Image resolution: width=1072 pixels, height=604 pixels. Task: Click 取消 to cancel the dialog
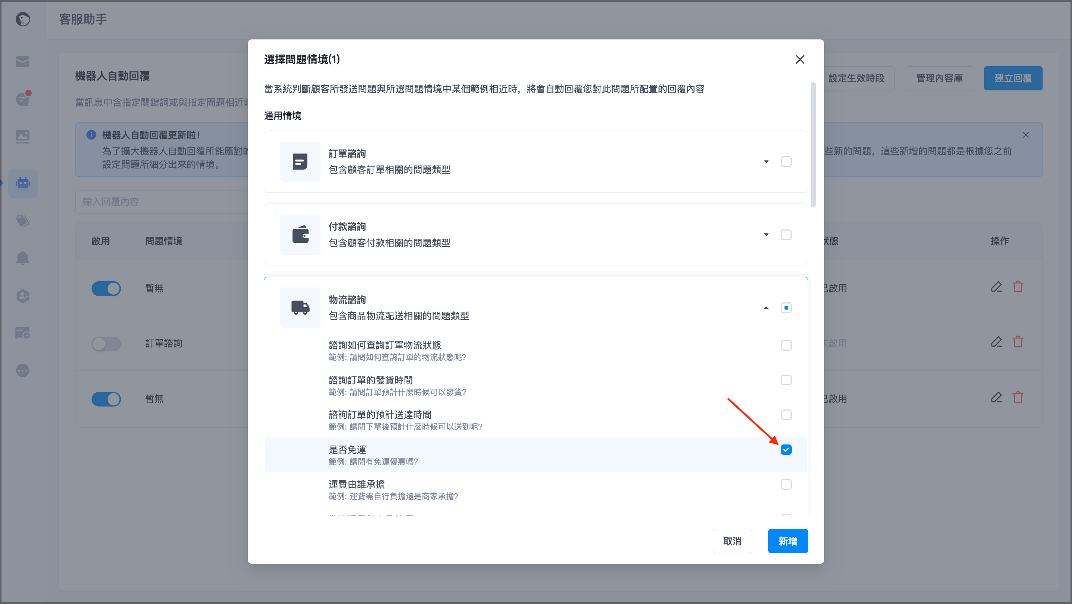point(732,541)
